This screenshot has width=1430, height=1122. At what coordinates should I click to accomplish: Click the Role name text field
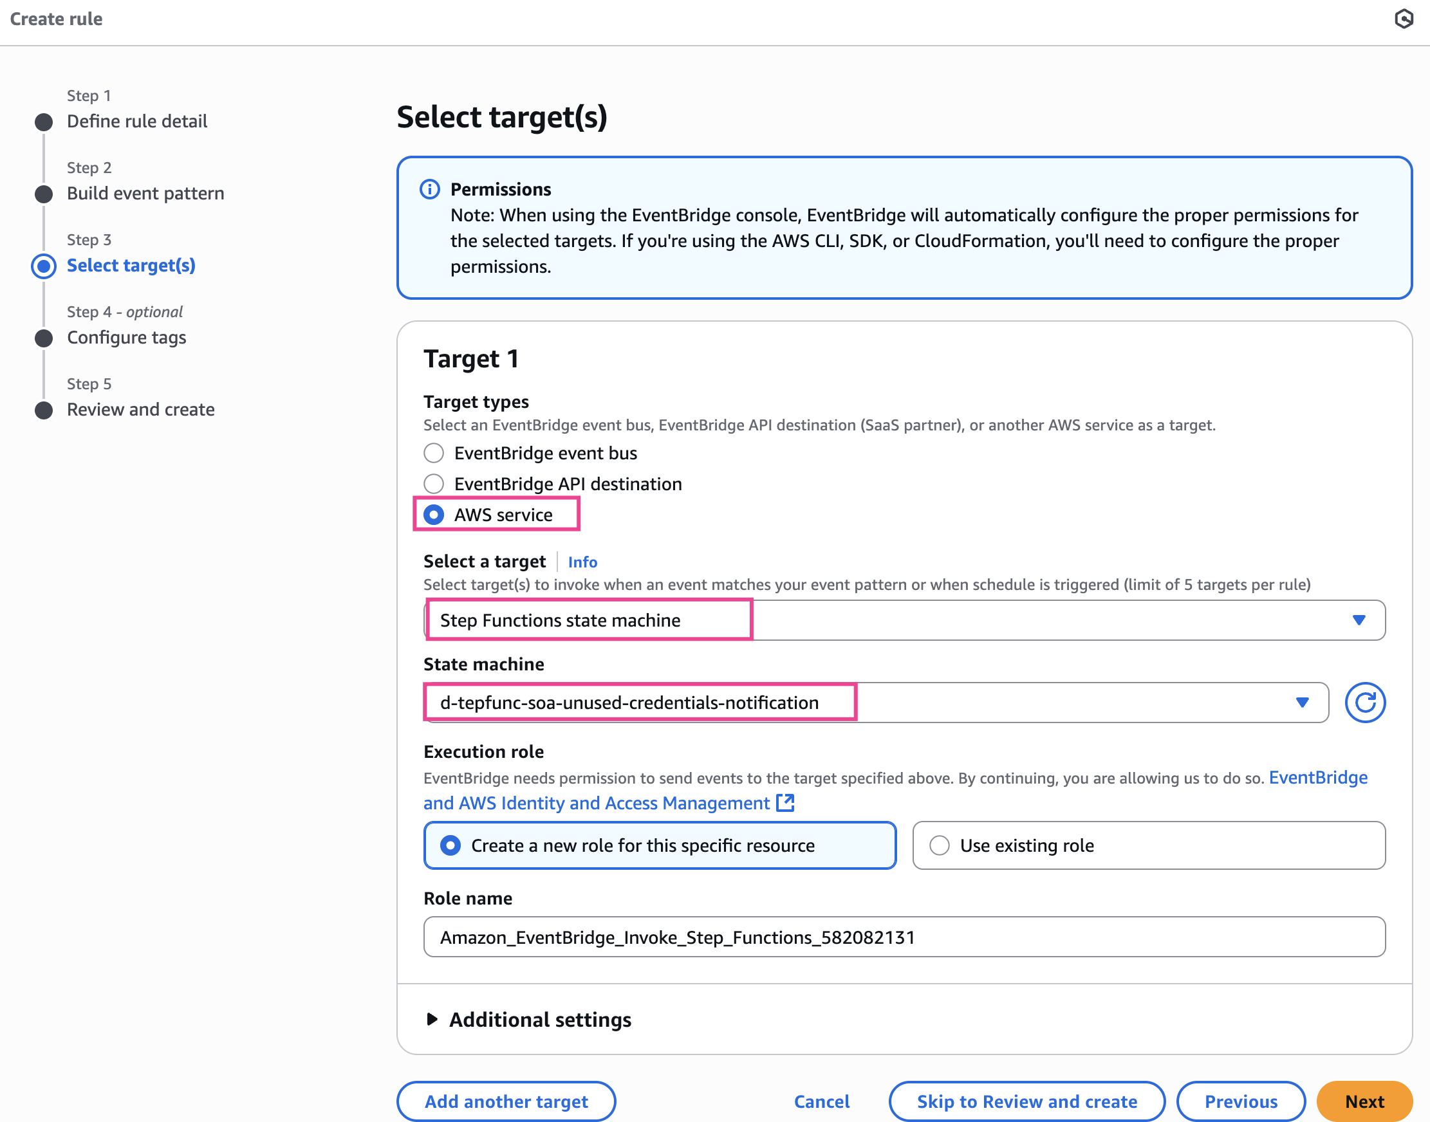tap(904, 937)
